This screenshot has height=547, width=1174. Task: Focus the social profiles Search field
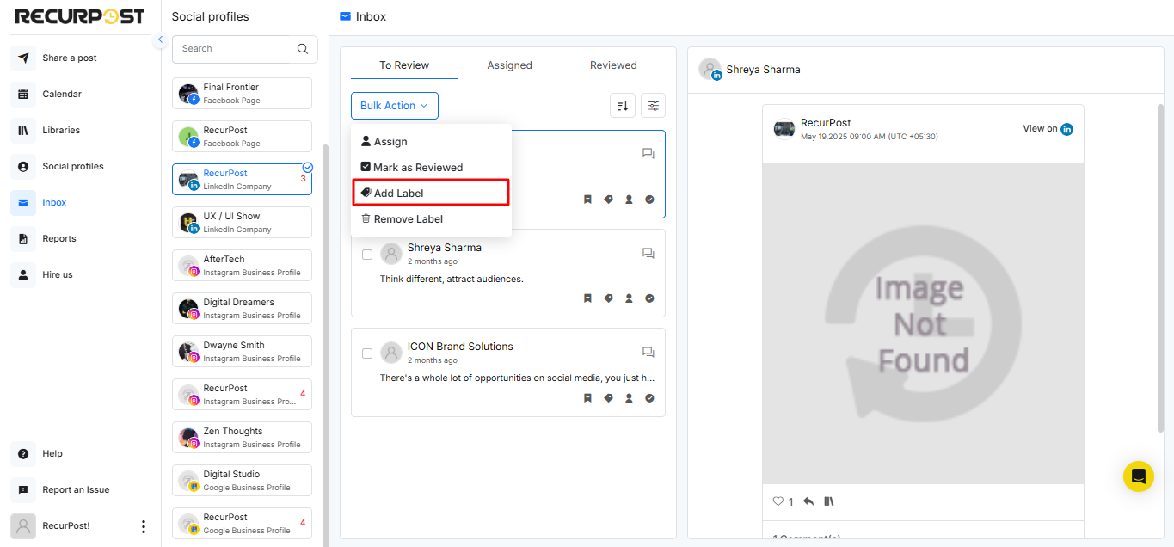click(244, 49)
